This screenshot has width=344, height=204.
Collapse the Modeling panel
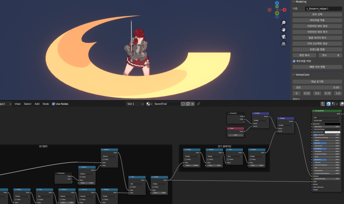coord(293,2)
